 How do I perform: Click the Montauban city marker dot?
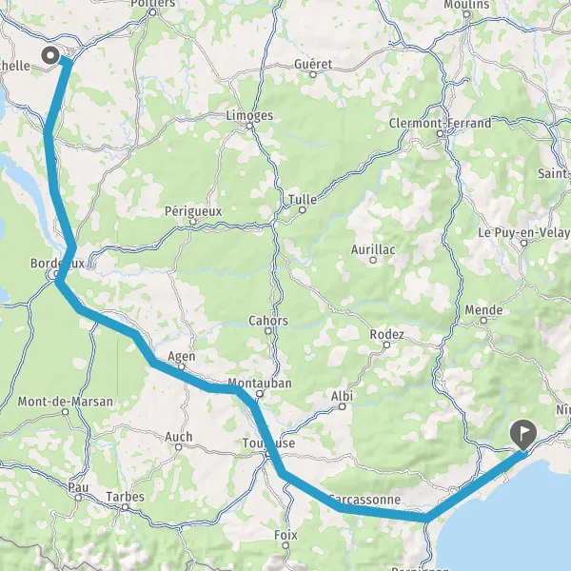[259, 394]
